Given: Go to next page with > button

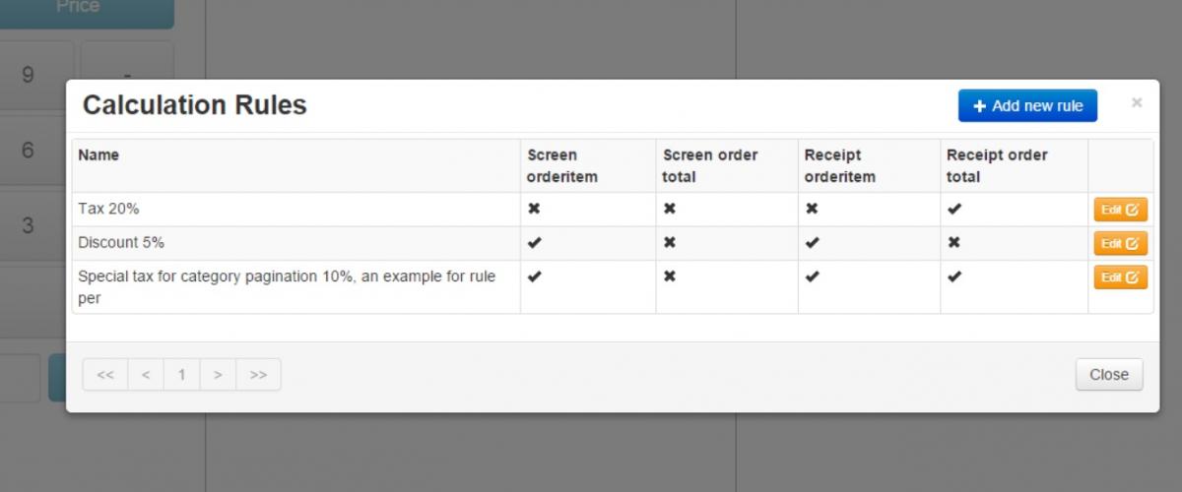Looking at the screenshot, I should tap(218, 375).
